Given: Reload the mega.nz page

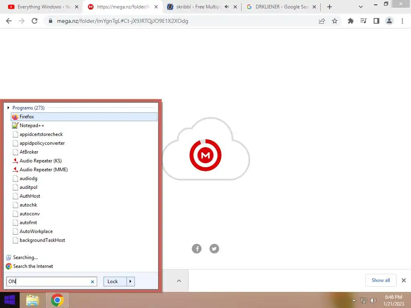Looking at the screenshot, I should point(35,21).
